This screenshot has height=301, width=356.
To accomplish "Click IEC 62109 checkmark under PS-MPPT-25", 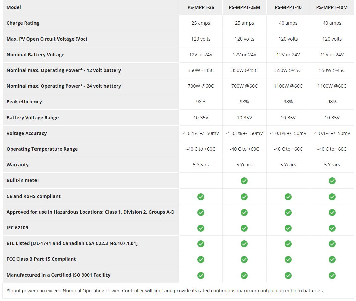I will pos(201,228).
